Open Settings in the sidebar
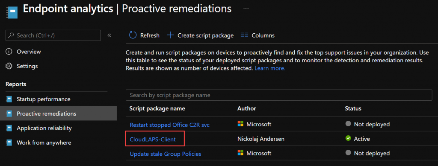Image resolution: width=438 pixels, height=166 pixels. point(27,66)
